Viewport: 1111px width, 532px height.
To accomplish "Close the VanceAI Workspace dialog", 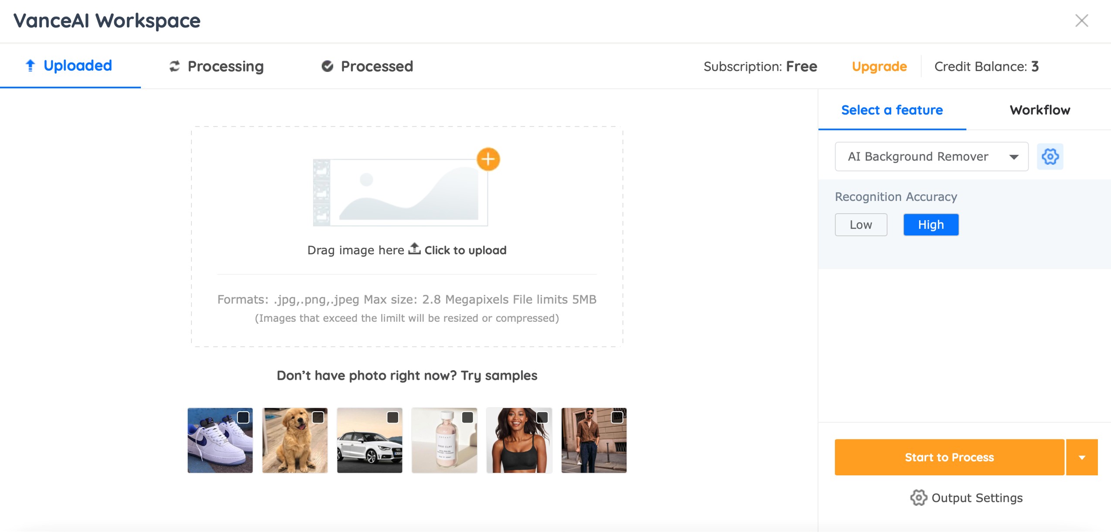I will (x=1081, y=20).
